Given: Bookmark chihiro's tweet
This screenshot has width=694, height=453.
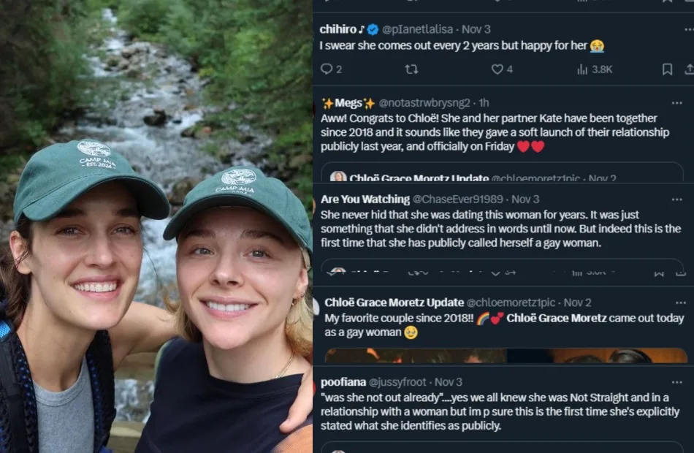Looking at the screenshot, I should click(667, 69).
